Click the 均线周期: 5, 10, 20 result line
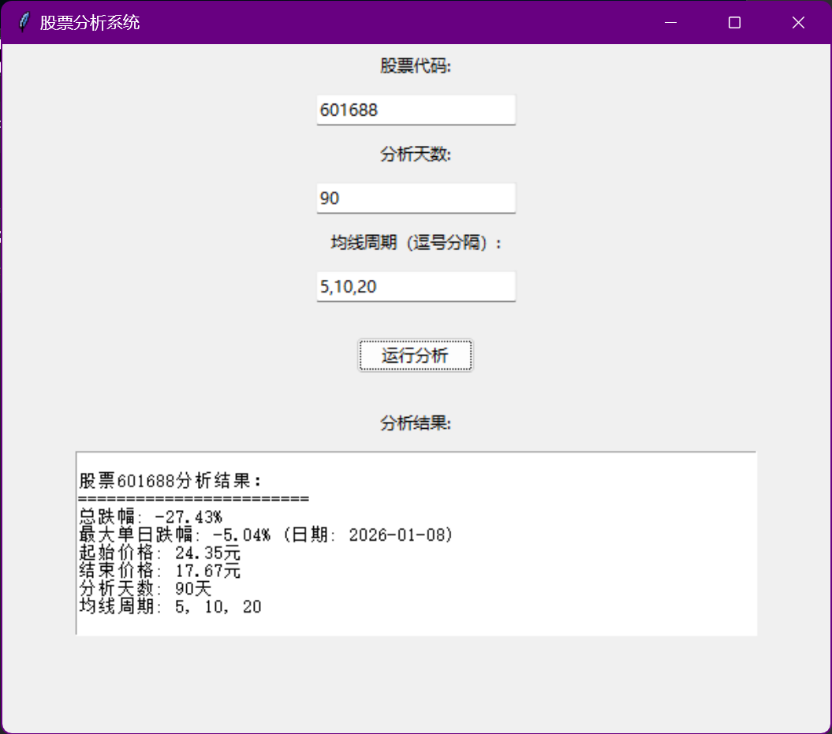Image resolution: width=832 pixels, height=734 pixels. [170, 607]
